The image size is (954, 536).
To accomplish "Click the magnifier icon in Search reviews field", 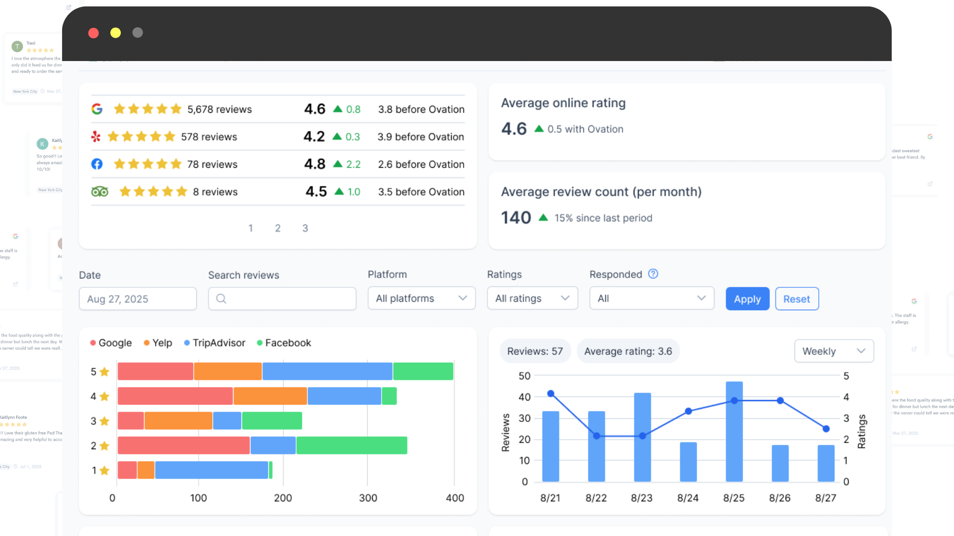I will (221, 299).
